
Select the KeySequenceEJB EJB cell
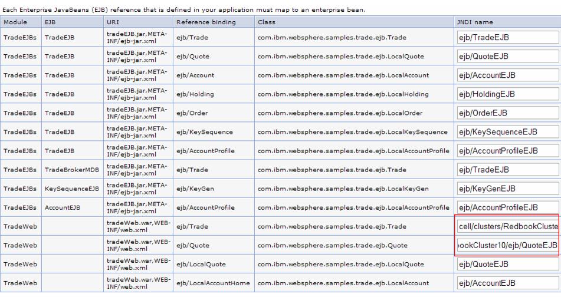point(72,189)
